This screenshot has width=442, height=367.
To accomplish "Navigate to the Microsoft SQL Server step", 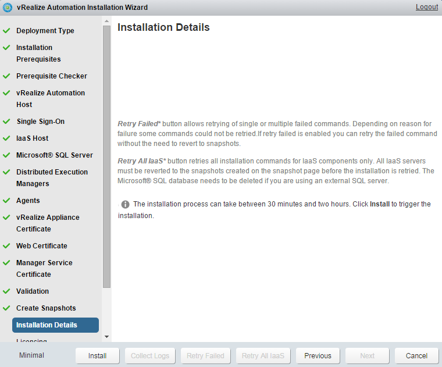I will (x=54, y=155).
